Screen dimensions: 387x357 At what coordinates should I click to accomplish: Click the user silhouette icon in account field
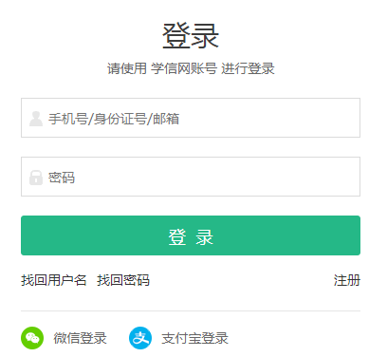click(x=36, y=119)
